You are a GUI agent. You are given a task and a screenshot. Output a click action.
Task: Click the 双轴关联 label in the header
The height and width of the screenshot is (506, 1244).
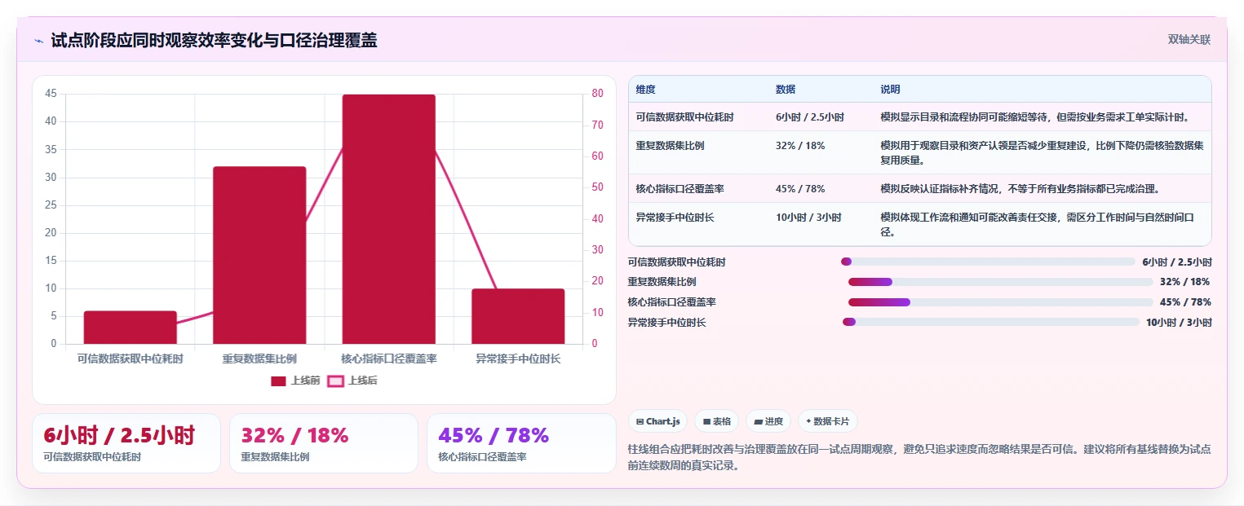[1189, 40]
